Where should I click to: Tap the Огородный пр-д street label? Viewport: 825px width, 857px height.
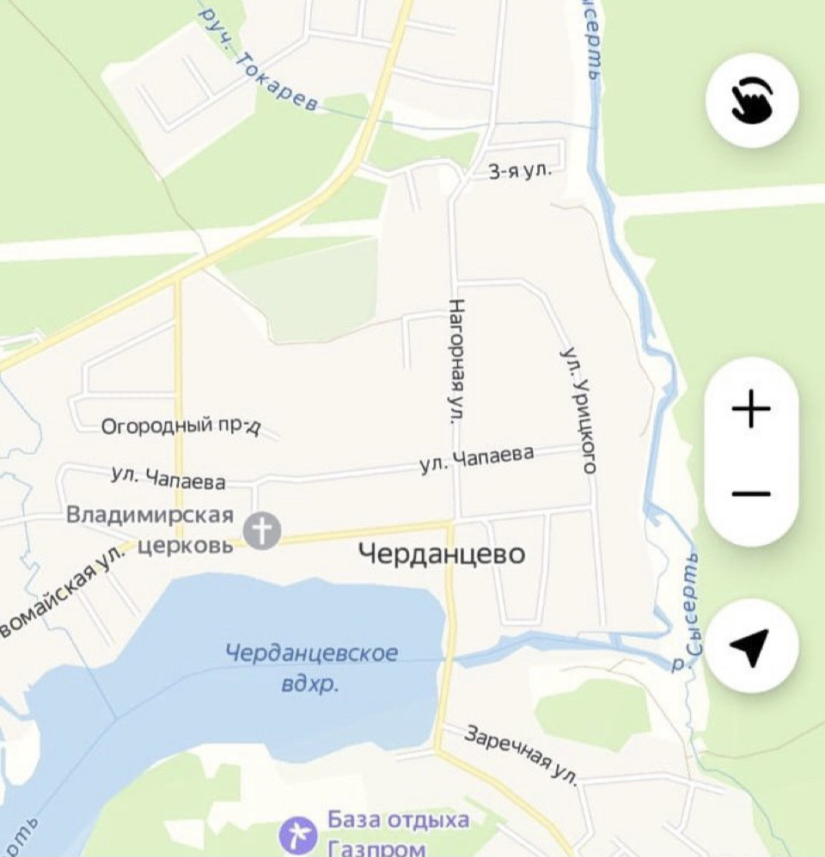[x=181, y=425]
